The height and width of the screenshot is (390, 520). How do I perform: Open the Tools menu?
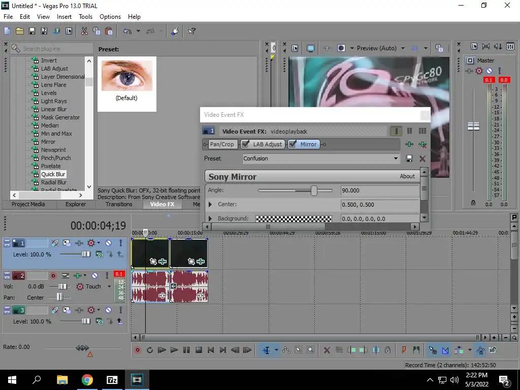point(85,17)
